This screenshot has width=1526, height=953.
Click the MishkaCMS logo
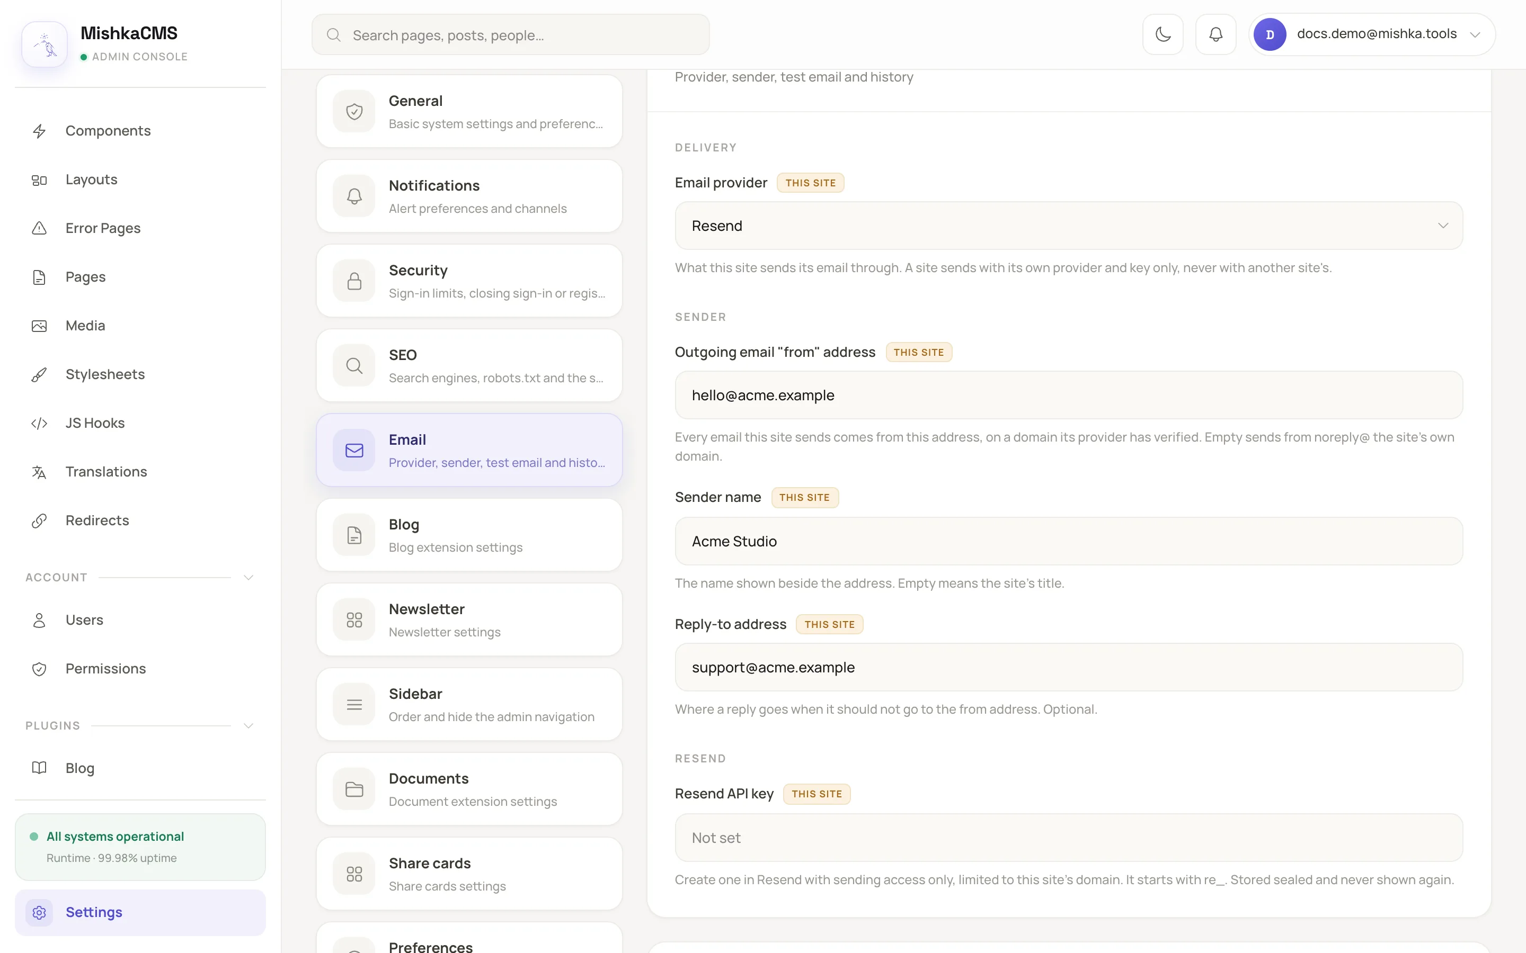(45, 44)
